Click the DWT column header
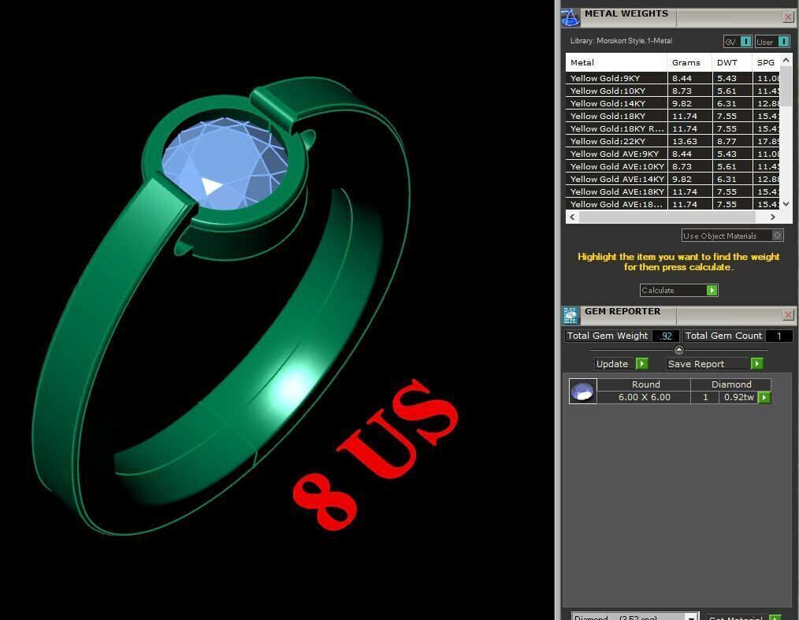Viewport: 799px width, 620px height. tap(732, 63)
